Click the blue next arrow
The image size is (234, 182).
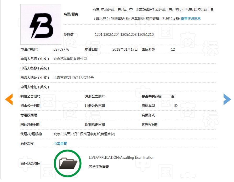point(227,99)
